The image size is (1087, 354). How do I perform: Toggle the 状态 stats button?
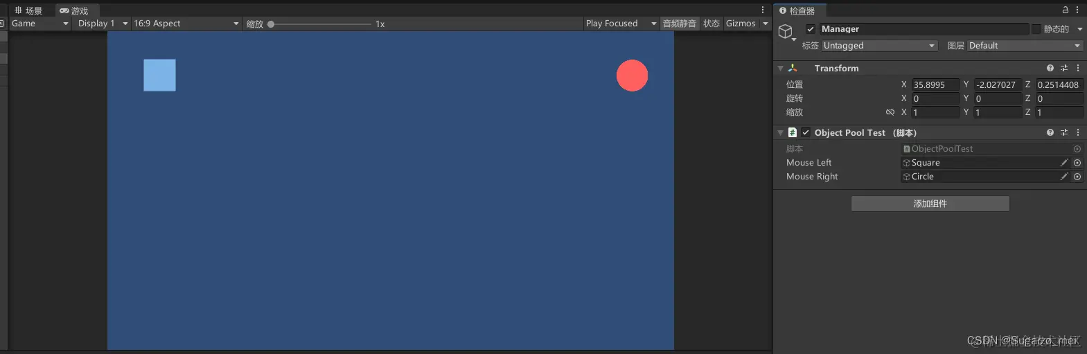[x=712, y=24]
